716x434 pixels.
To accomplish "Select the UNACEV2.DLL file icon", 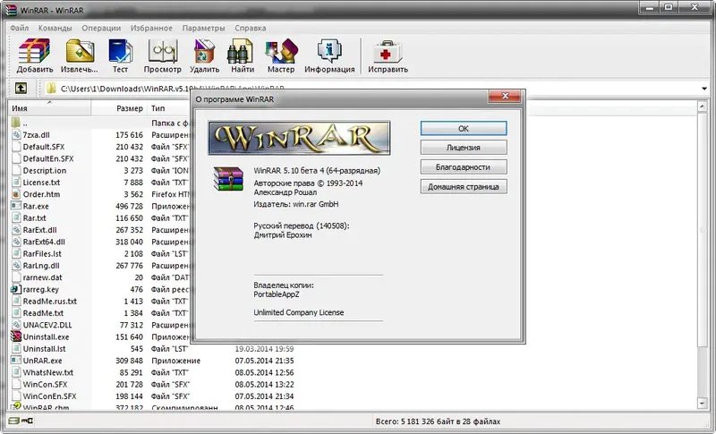I will (16, 325).
